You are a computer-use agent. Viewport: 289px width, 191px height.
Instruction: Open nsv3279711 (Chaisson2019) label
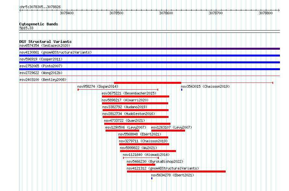click(143, 141)
